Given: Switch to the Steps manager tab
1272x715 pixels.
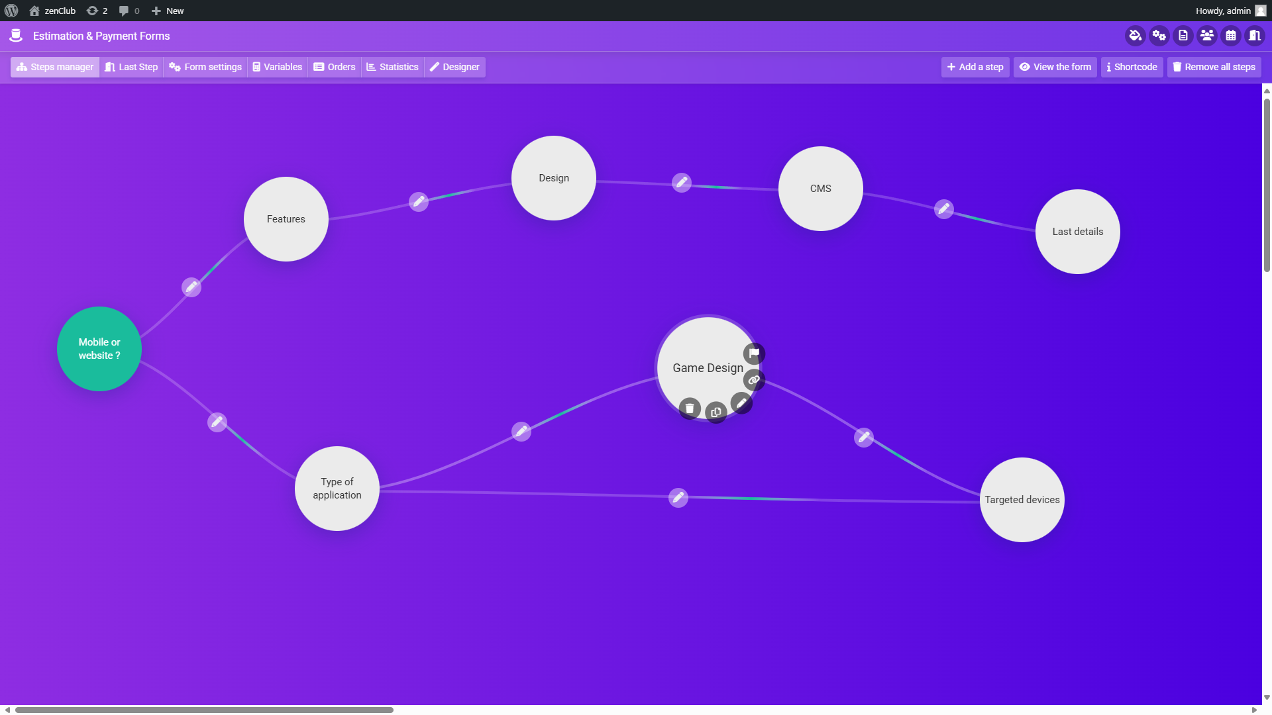Looking at the screenshot, I should click(55, 67).
